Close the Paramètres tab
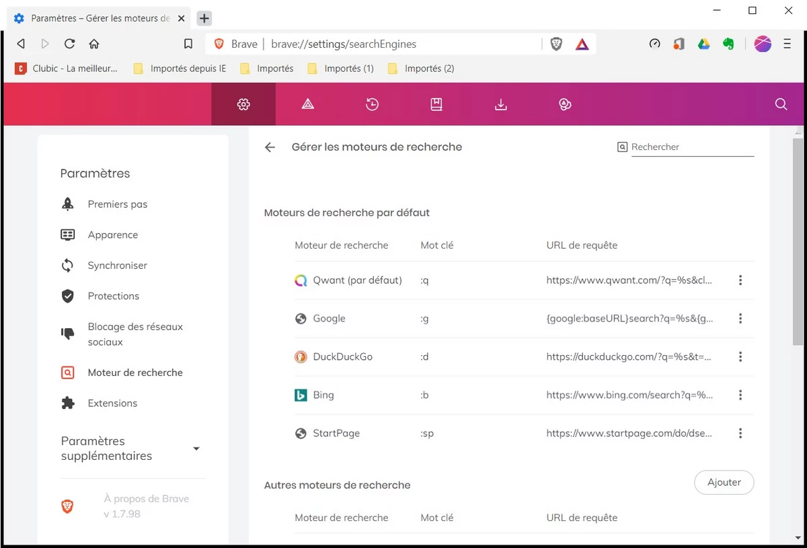 (x=181, y=18)
